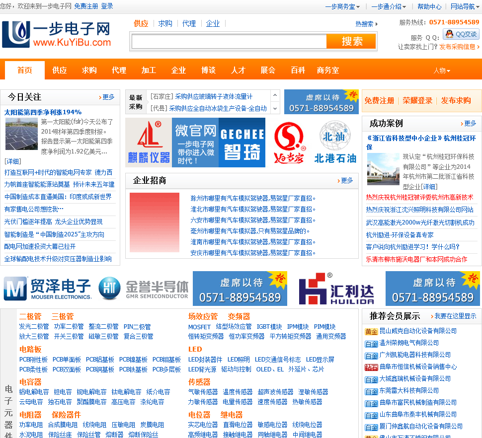The width and height of the screenshot is (482, 438).
Task: Click 发布求购 in orange panel
Action: click(x=456, y=100)
